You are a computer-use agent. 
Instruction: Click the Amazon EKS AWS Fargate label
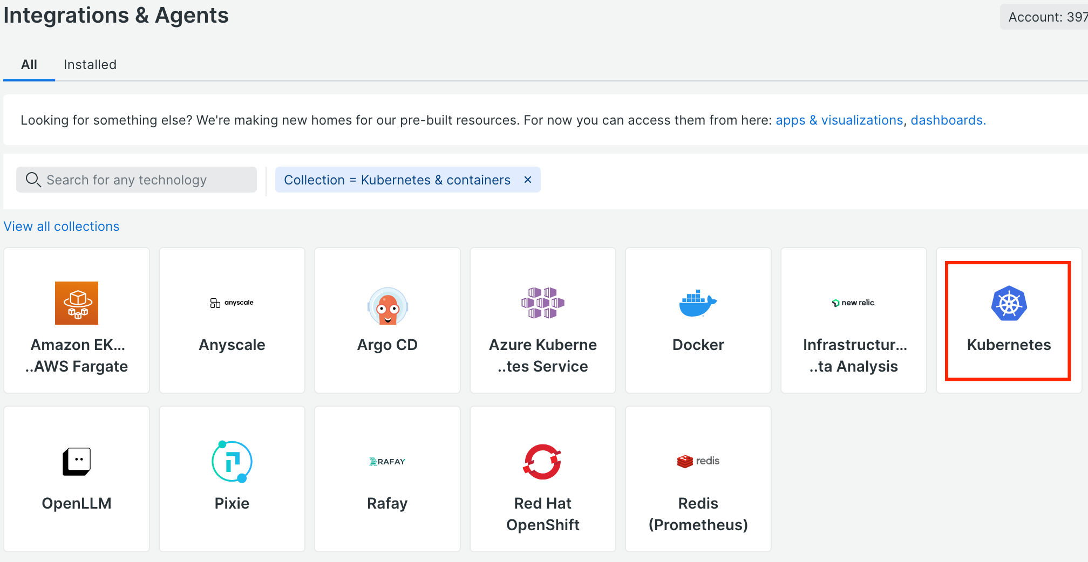[x=77, y=355]
